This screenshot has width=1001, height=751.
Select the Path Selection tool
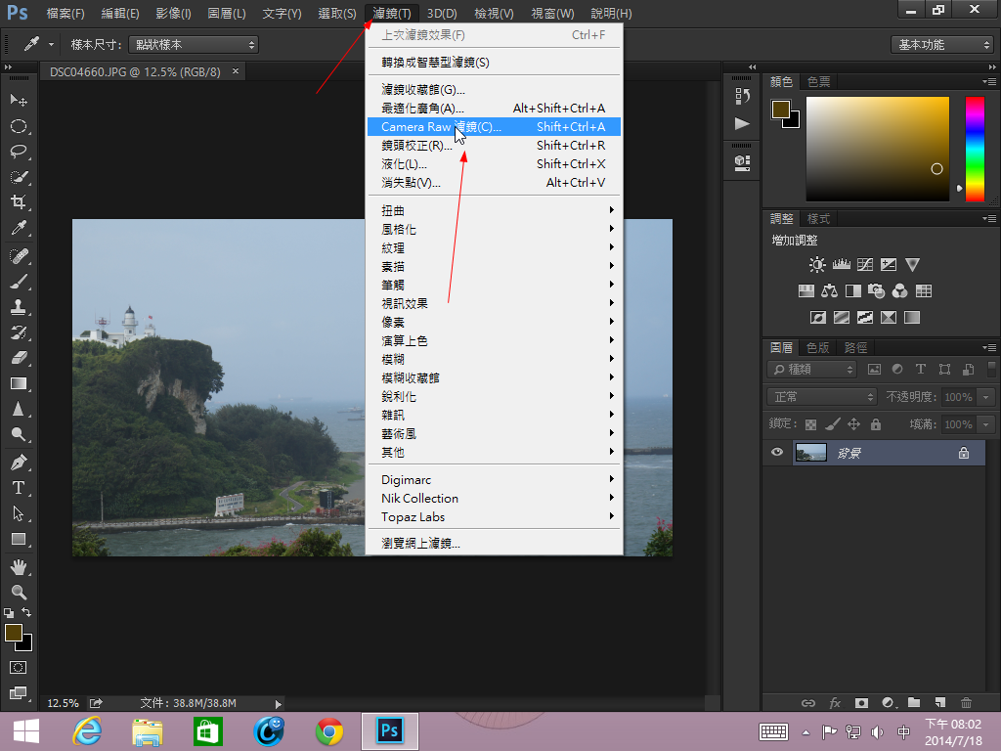point(19,513)
